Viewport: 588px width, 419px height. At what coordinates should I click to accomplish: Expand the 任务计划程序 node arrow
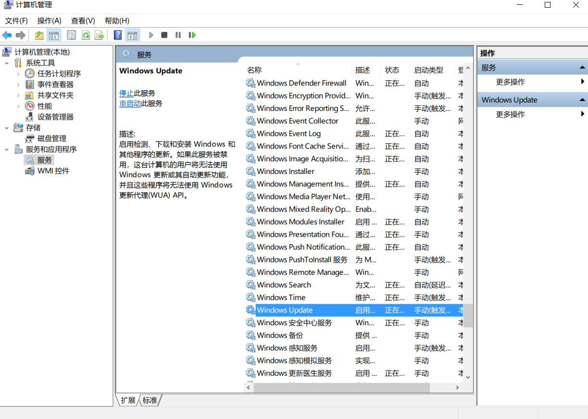tap(18, 74)
